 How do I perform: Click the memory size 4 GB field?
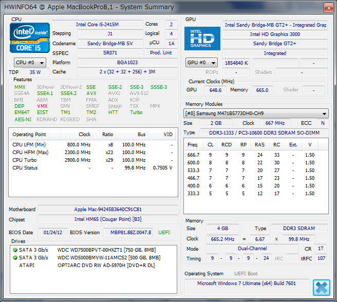(x=222, y=229)
